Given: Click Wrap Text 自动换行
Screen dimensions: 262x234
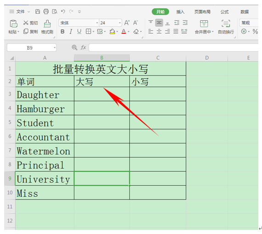Looking at the screenshot, I should (x=226, y=27).
